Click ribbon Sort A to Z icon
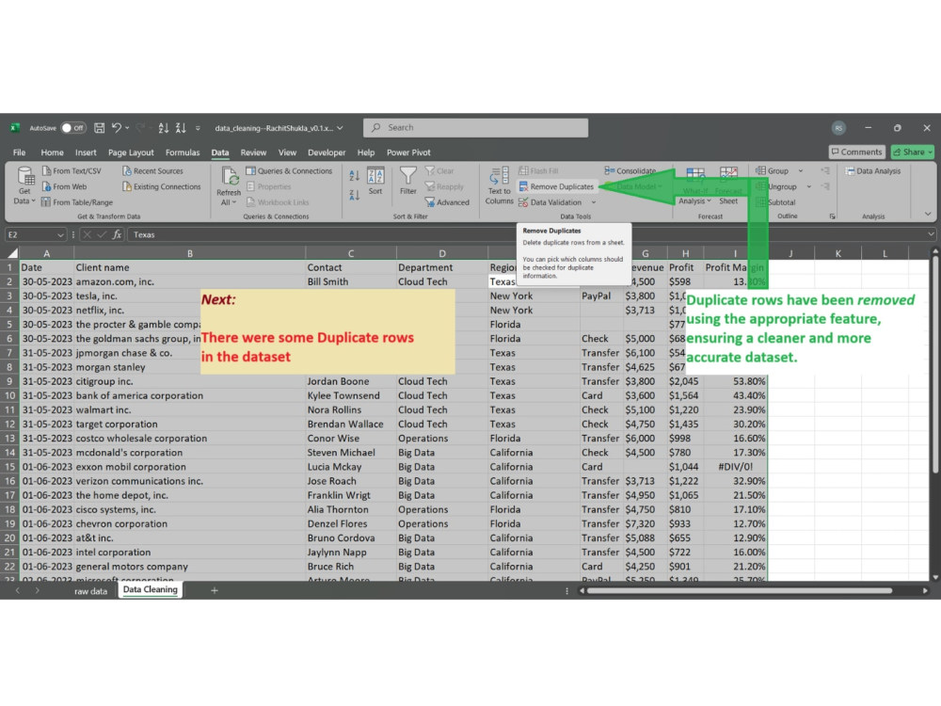 (354, 176)
